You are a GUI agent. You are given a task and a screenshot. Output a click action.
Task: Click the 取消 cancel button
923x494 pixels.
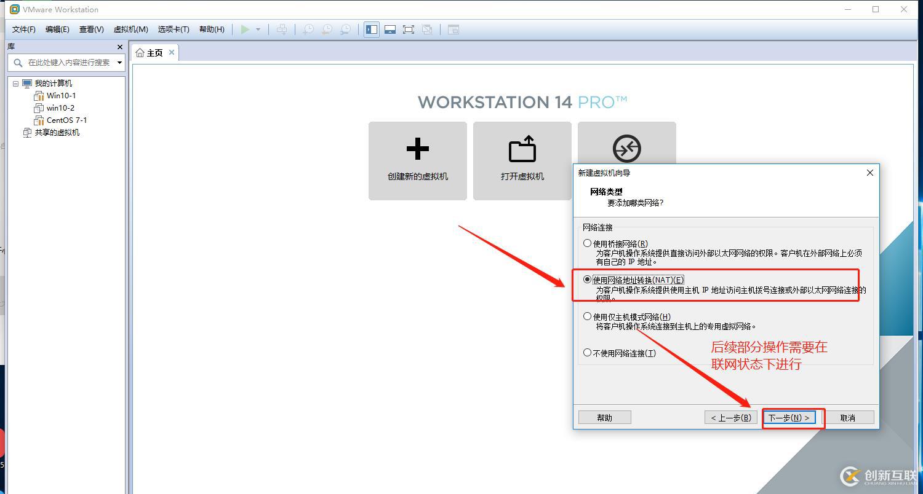[848, 418]
